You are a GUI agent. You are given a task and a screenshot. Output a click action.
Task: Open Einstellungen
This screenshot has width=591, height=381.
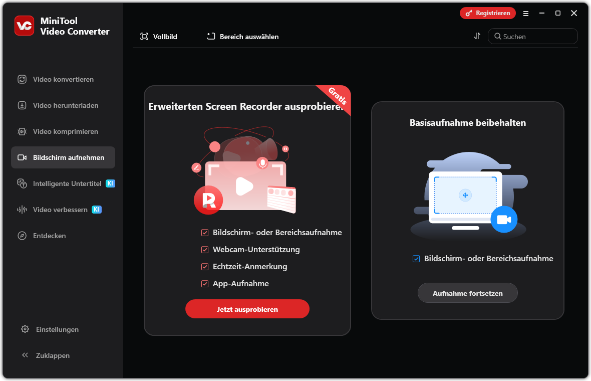57,329
